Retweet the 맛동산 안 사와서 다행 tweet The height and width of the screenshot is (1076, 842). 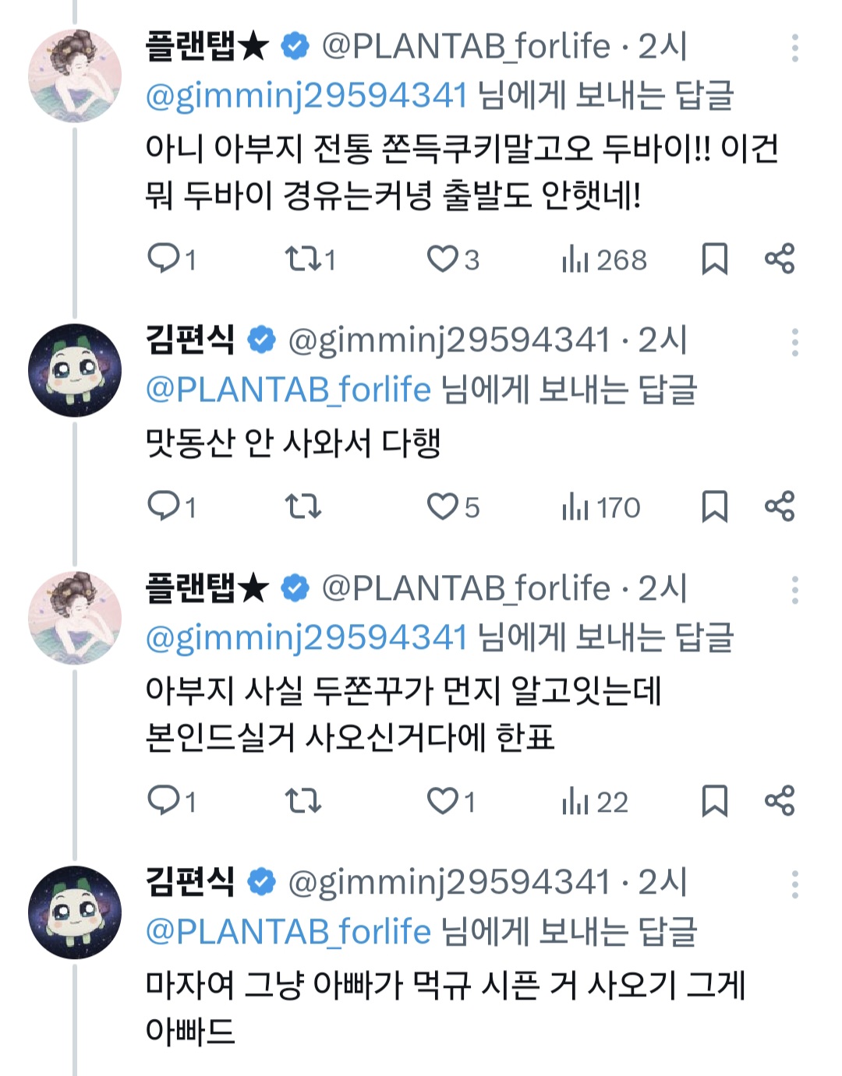point(302,506)
